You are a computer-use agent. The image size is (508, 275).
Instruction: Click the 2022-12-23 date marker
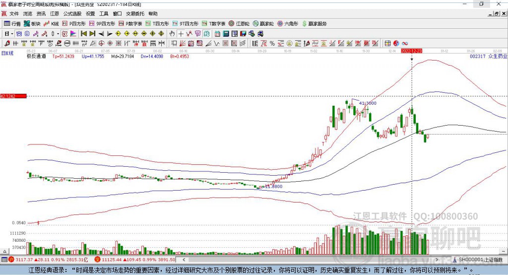(x=411, y=51)
